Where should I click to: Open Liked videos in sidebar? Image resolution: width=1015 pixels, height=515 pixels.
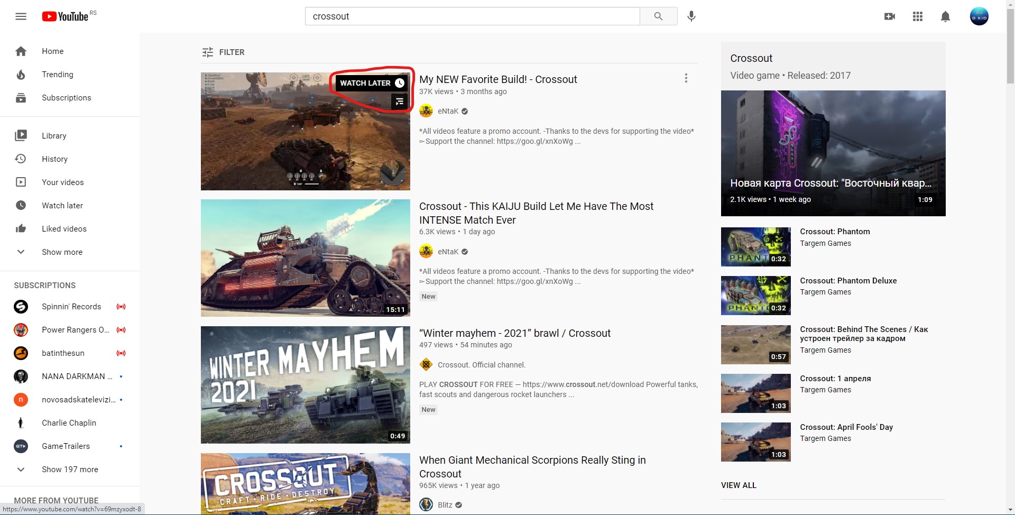pos(70,229)
